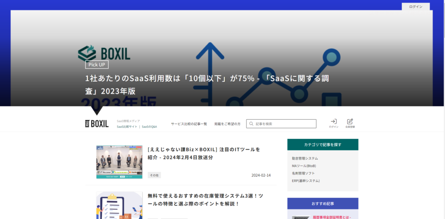Click the green BOXIL logo in hero banner
Screen dimensions: 445x219
tap(104, 53)
